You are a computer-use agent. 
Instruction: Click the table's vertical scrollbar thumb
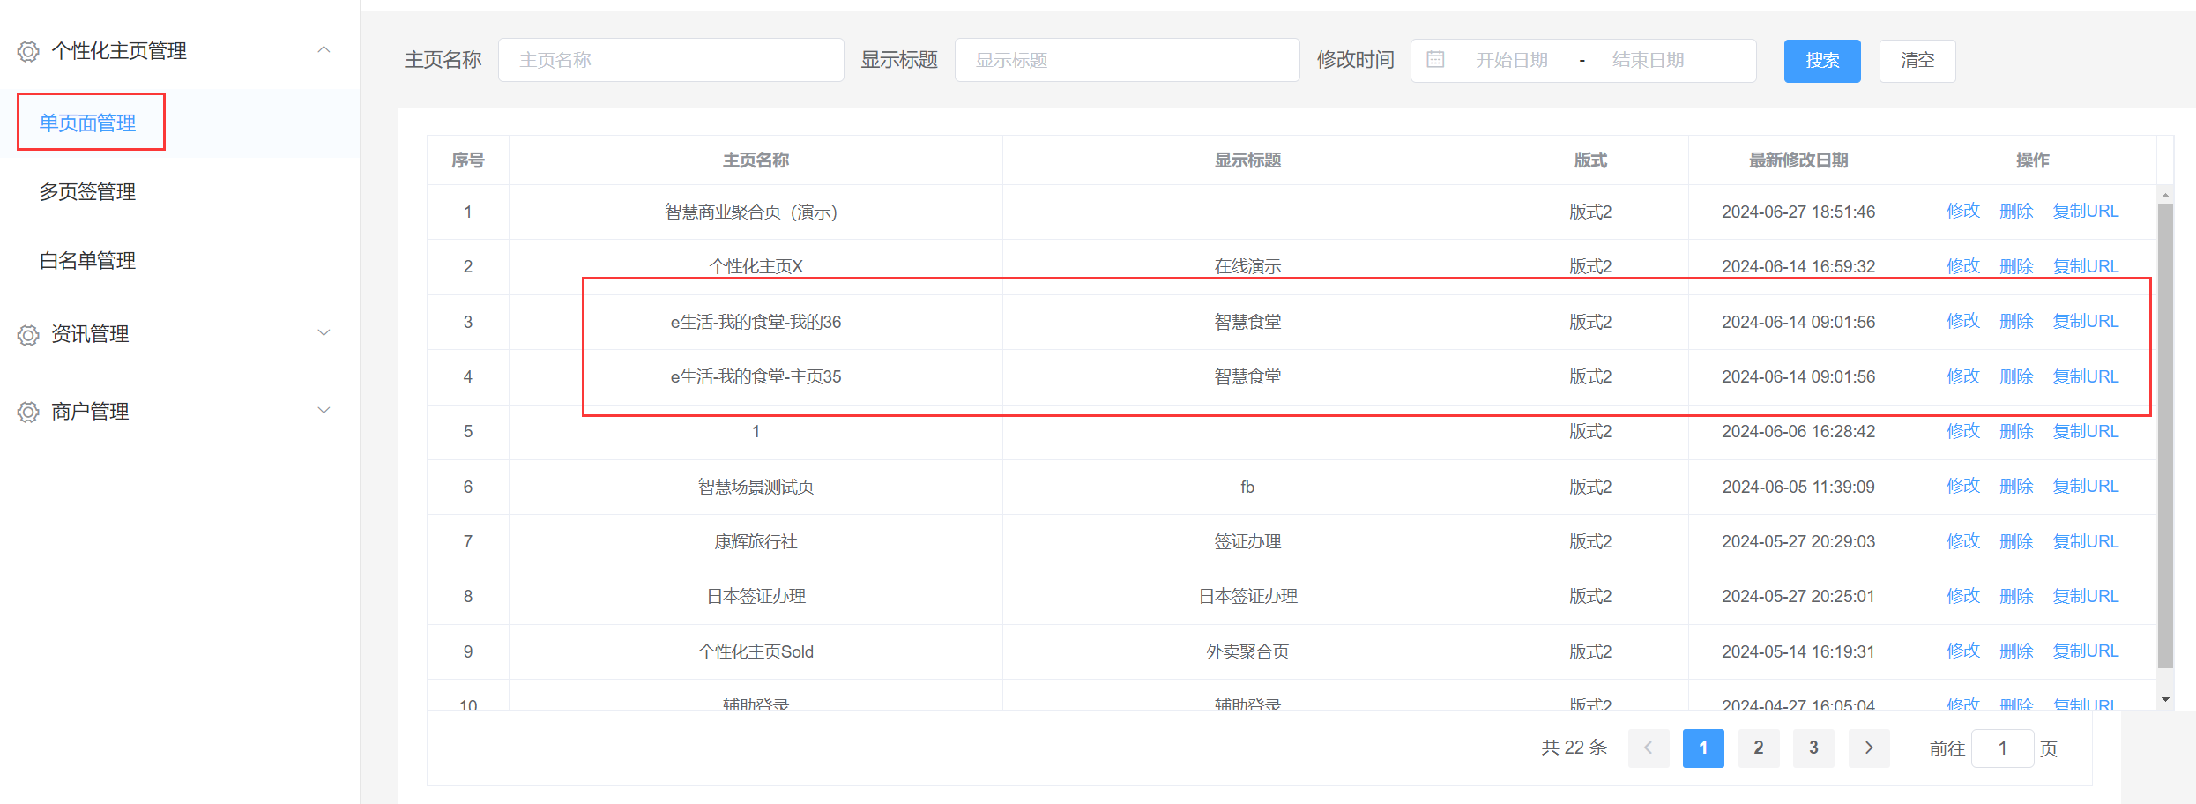point(2165,432)
